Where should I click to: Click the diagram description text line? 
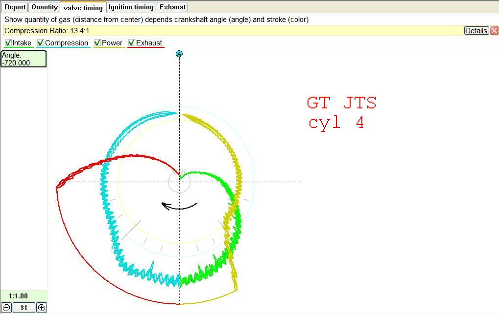156,20
